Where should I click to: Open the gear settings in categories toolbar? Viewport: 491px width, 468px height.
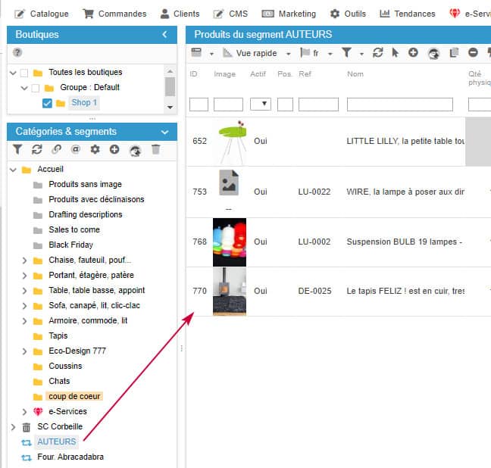click(x=95, y=149)
